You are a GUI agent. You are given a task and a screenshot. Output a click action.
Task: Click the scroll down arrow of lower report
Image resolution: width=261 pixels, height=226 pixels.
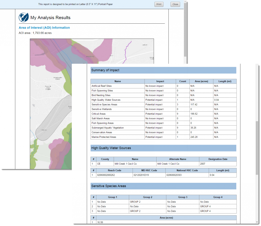257,222
